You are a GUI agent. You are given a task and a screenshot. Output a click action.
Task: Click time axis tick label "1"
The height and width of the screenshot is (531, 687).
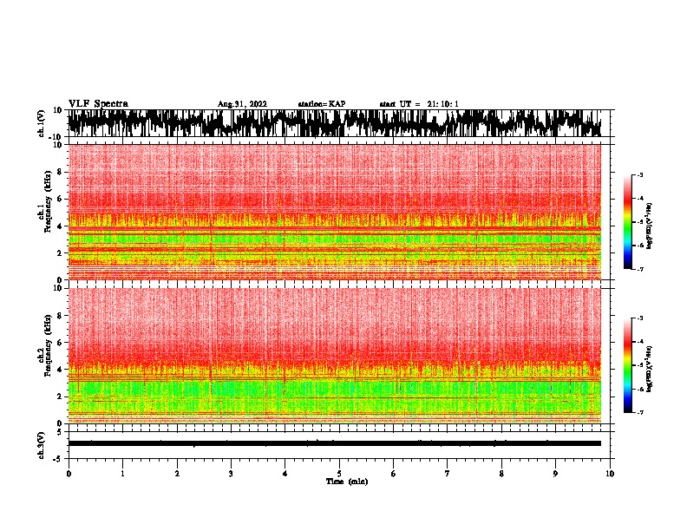[122, 474]
